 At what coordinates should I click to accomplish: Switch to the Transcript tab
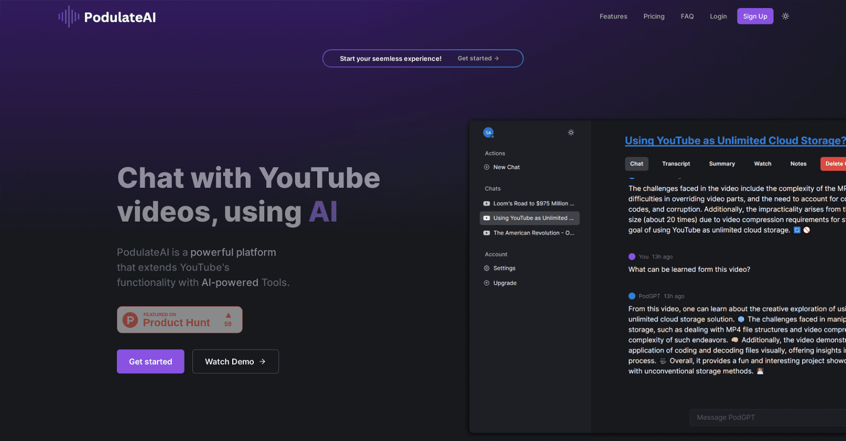click(x=676, y=164)
